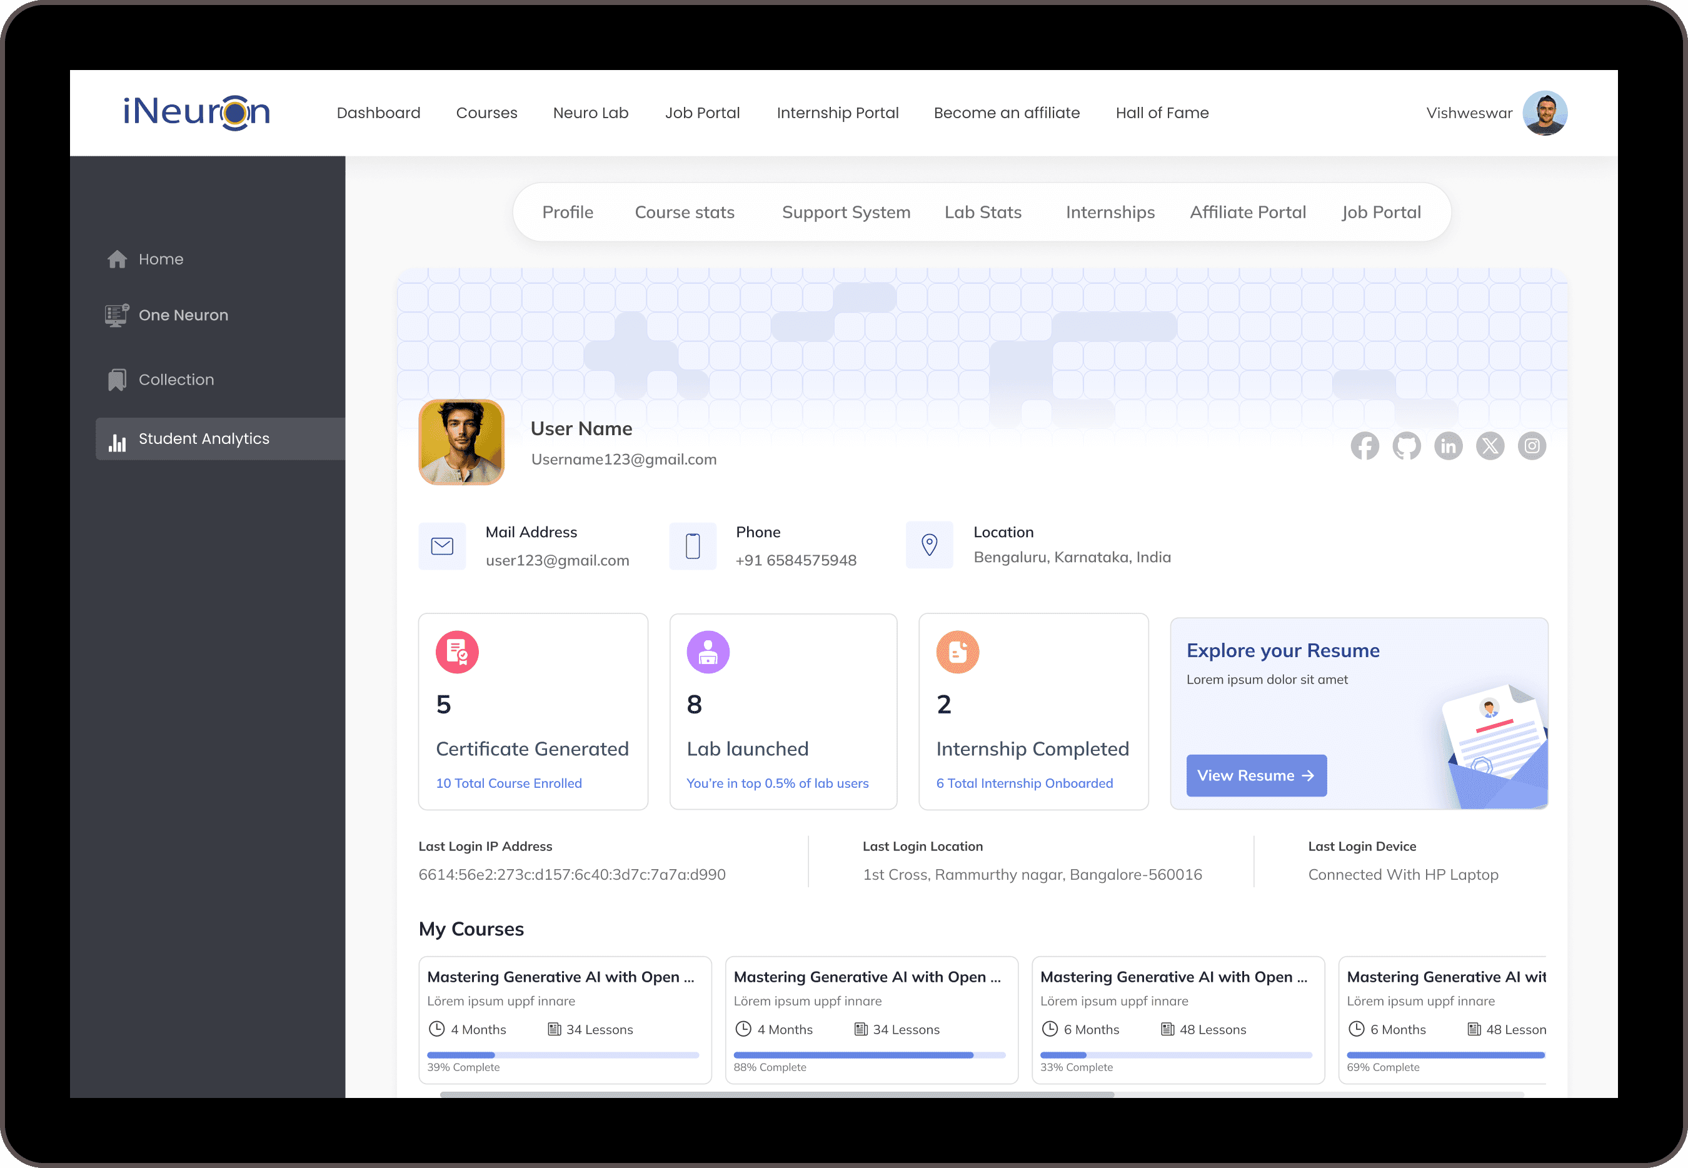This screenshot has width=1688, height=1168.
Task: Open the LinkedIn profile icon
Action: 1448,446
